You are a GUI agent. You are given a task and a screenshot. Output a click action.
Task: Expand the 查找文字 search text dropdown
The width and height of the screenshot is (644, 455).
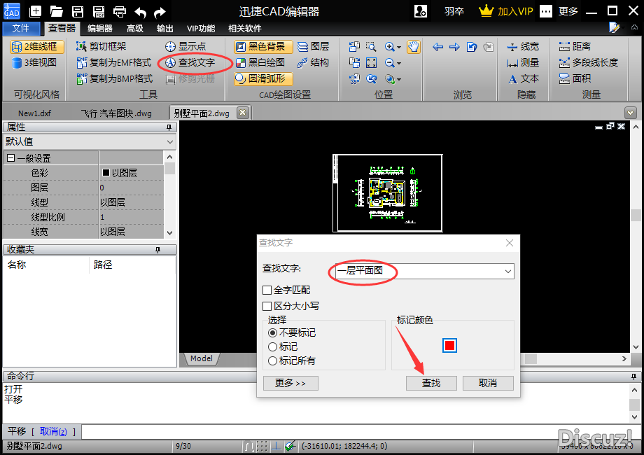(x=507, y=271)
